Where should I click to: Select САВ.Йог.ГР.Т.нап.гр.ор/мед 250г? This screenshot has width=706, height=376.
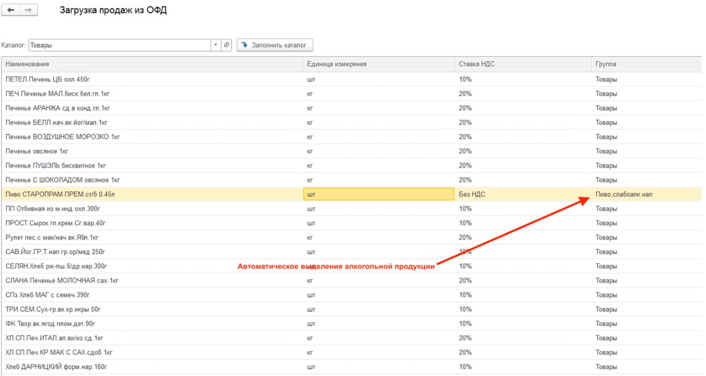[x=351, y=252]
